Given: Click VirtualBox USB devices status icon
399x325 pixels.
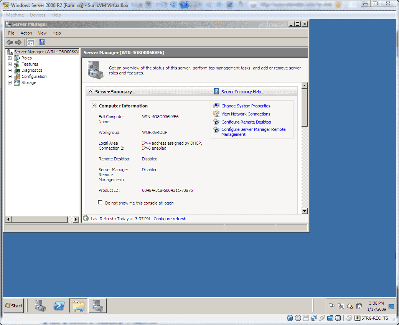Looking at the screenshot, I should point(322,318).
